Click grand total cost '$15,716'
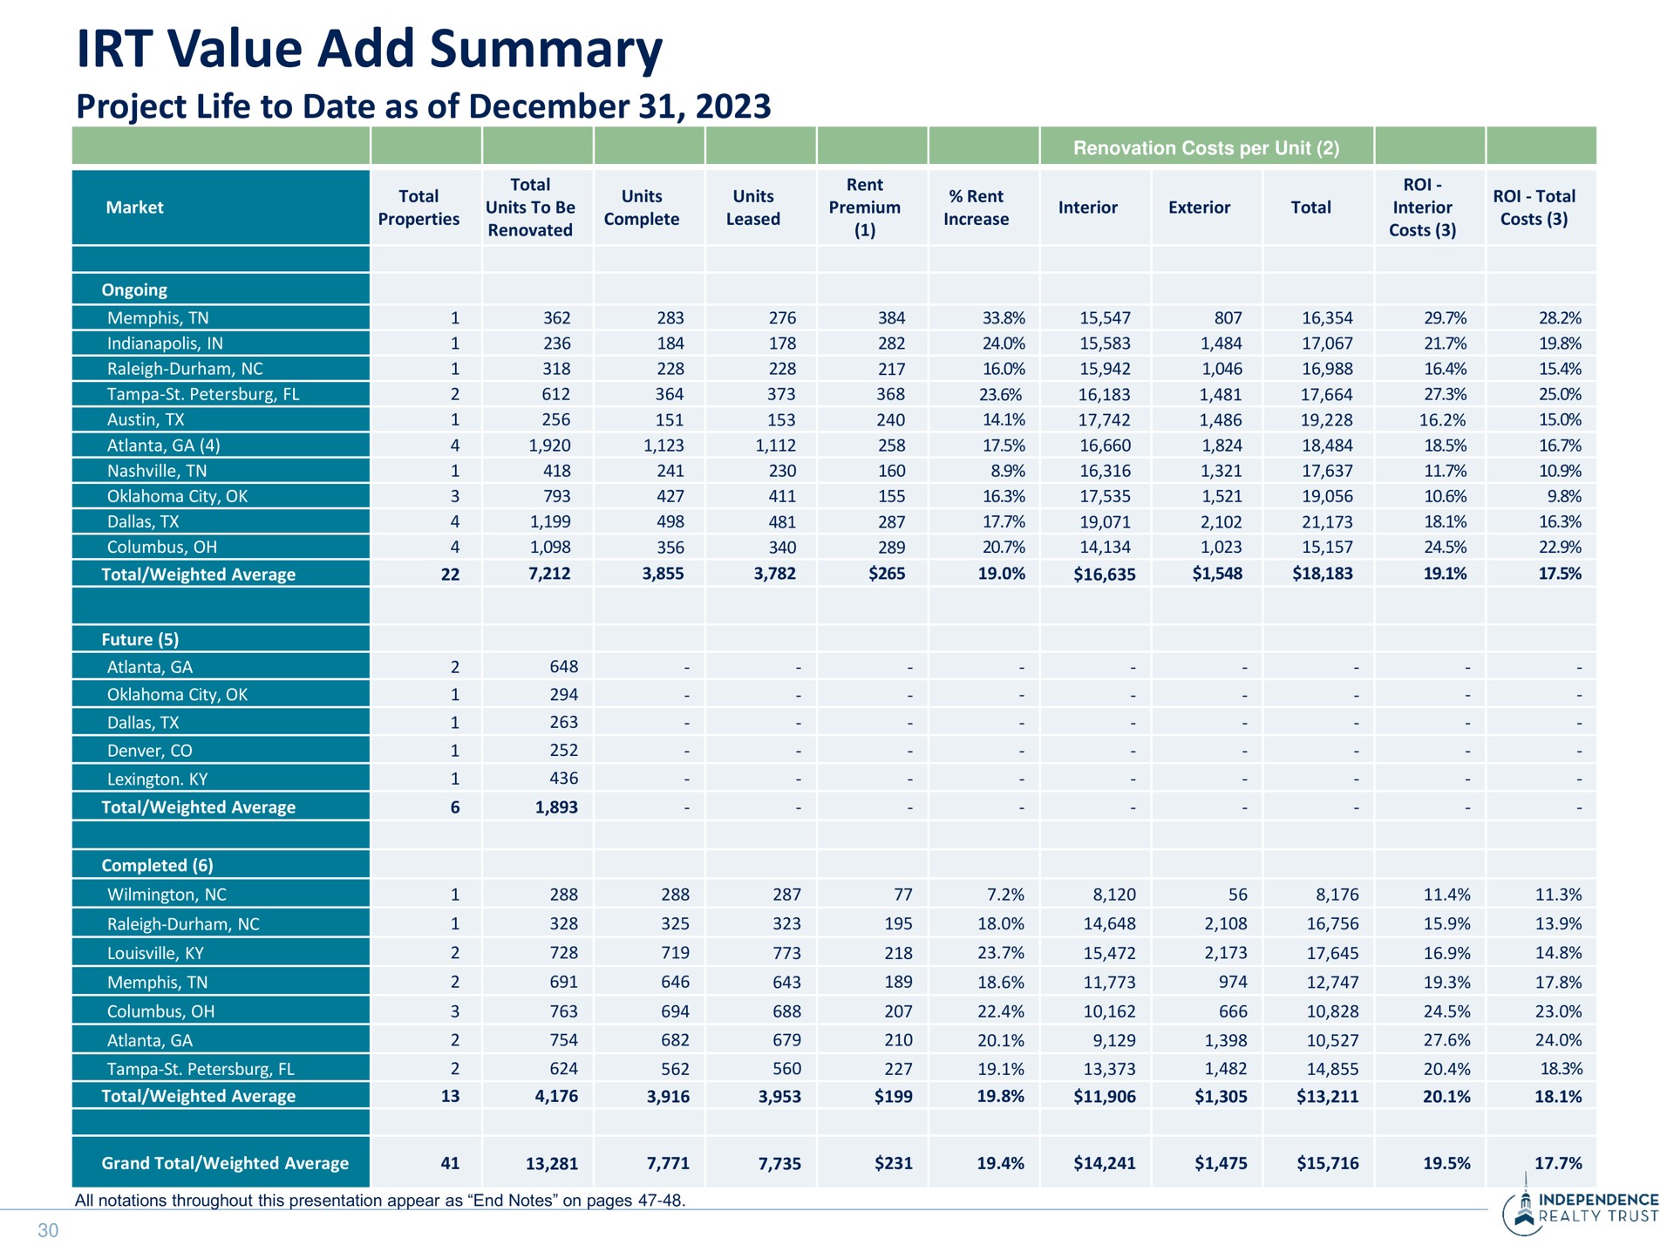Image resolution: width=1674 pixels, height=1259 pixels. point(1327,1163)
